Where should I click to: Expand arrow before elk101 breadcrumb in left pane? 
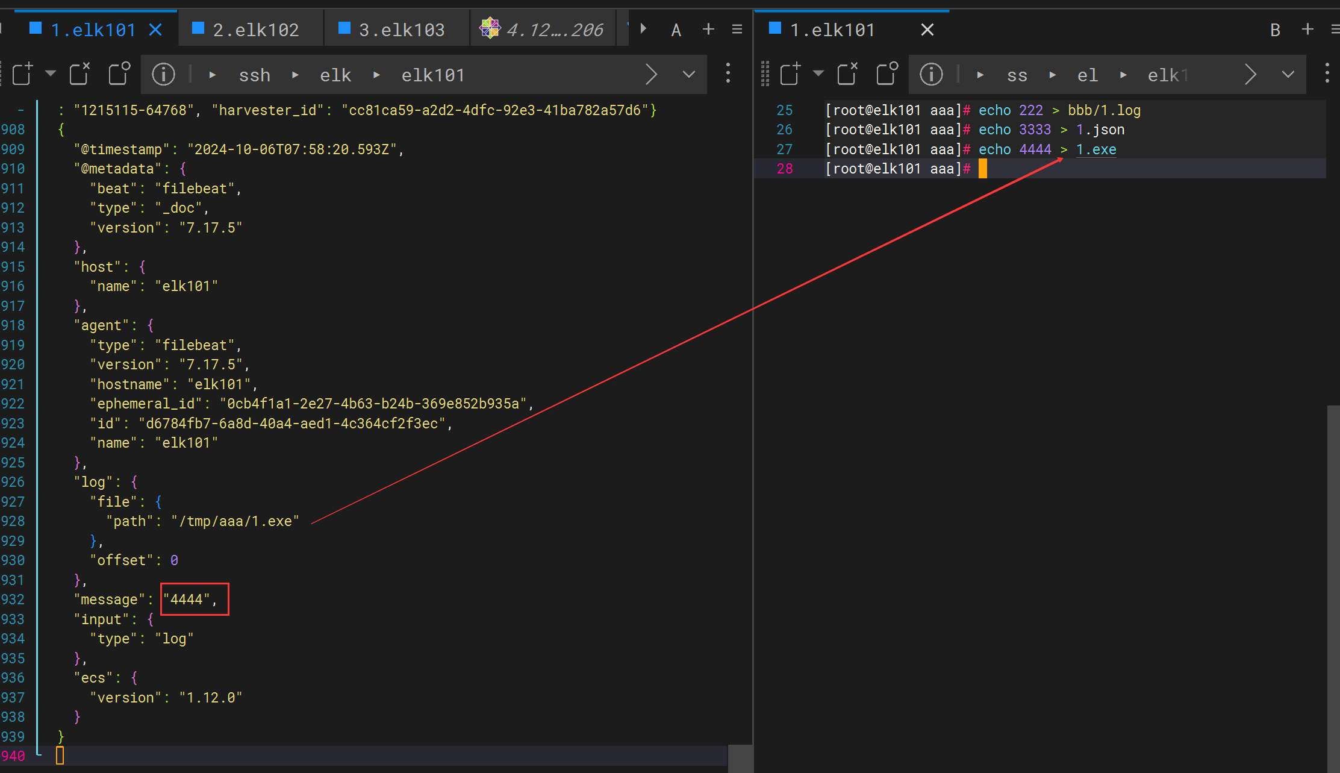[376, 75]
